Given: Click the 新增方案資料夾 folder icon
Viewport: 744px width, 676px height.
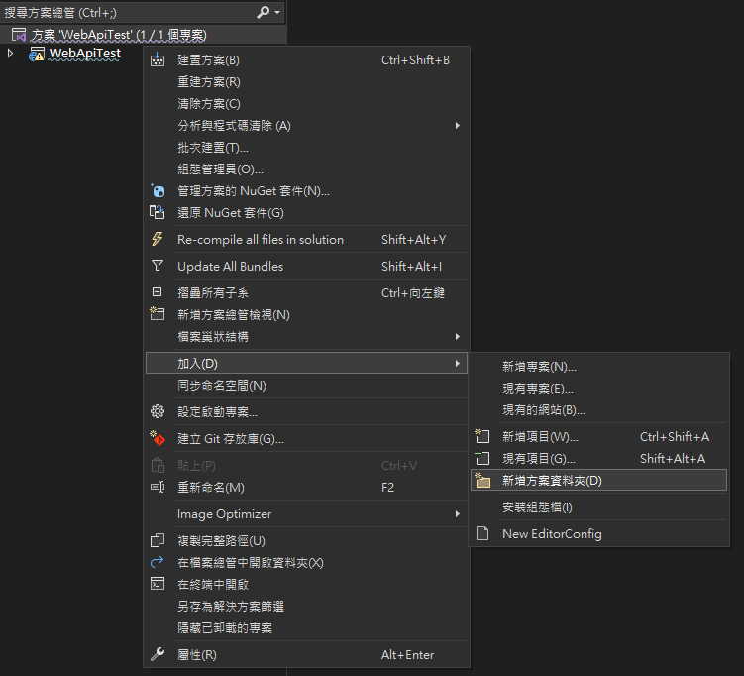Looking at the screenshot, I should coord(482,481).
